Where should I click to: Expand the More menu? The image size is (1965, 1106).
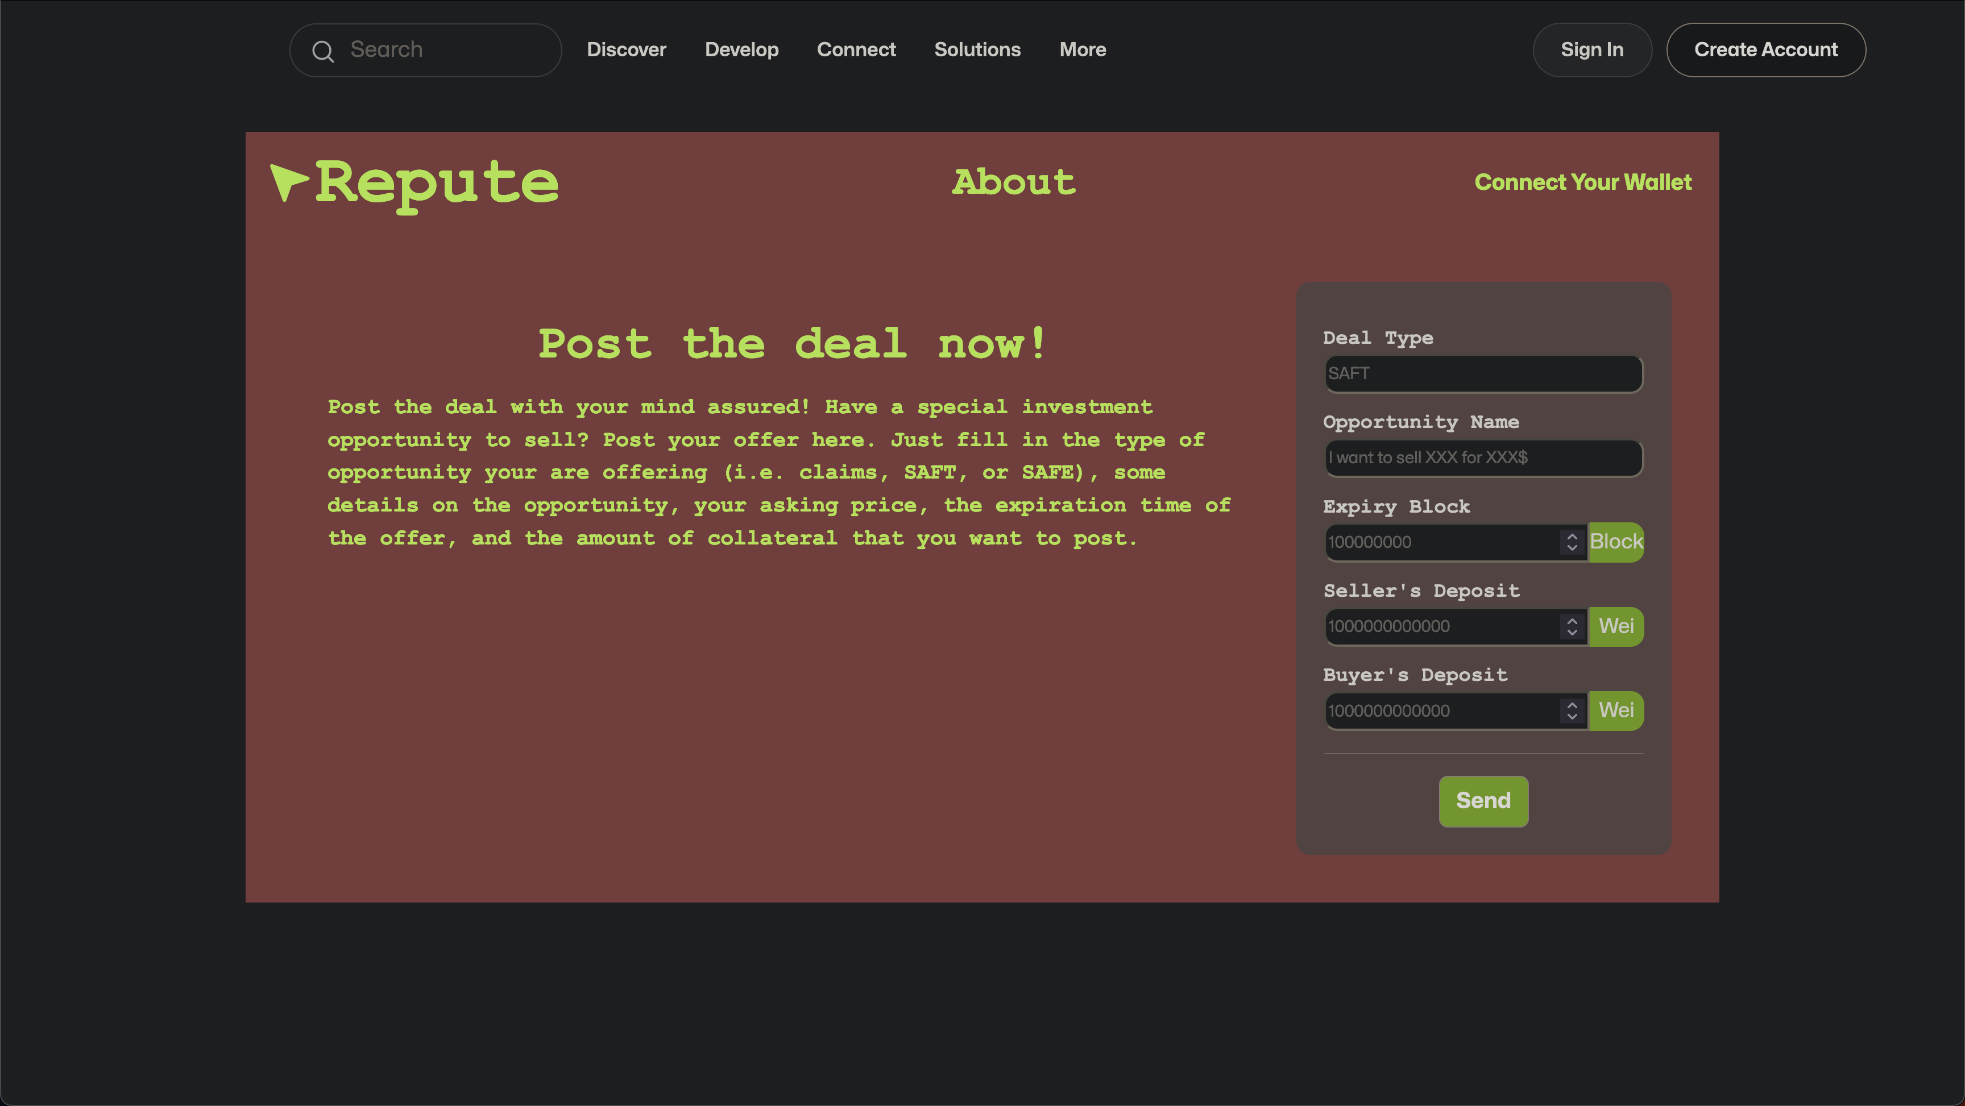pyautogui.click(x=1081, y=49)
